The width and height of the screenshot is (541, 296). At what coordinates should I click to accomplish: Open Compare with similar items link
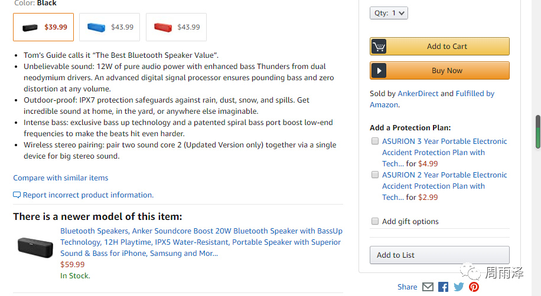tap(61, 177)
